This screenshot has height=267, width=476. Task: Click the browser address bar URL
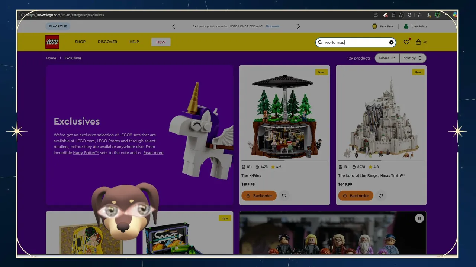tap(65, 15)
